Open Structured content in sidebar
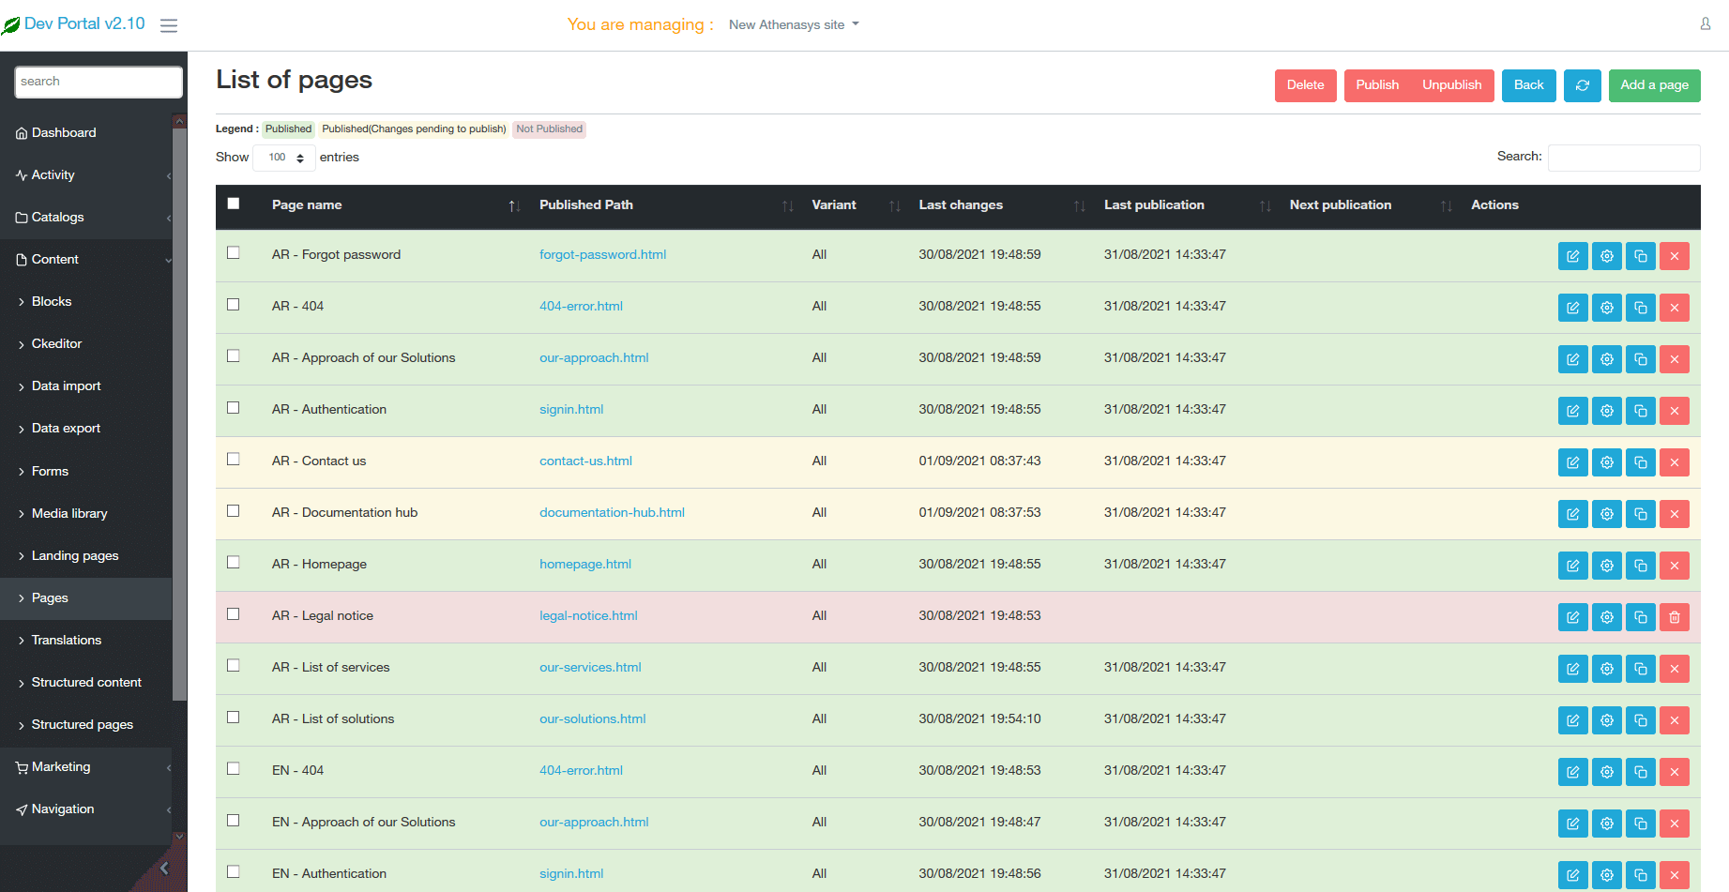The image size is (1729, 892). (86, 683)
